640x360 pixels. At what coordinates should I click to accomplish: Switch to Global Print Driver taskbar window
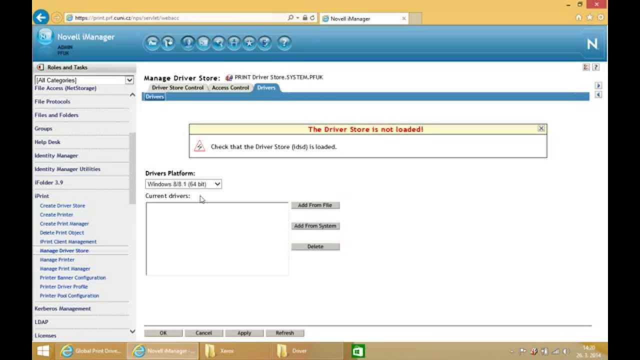click(x=91, y=351)
